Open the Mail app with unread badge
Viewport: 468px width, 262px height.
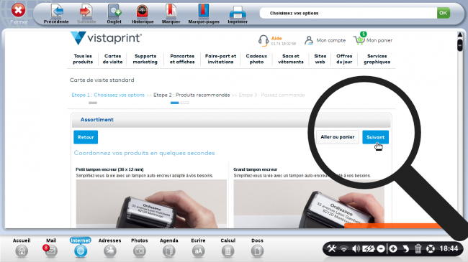pos(50,251)
